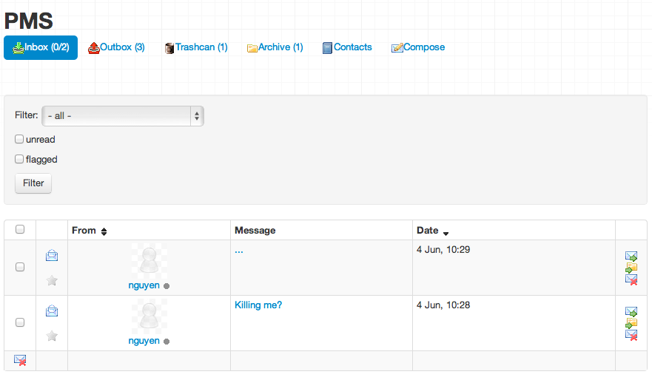Toggle sort order on the Date column
The width and height of the screenshot is (652, 380).
click(446, 234)
